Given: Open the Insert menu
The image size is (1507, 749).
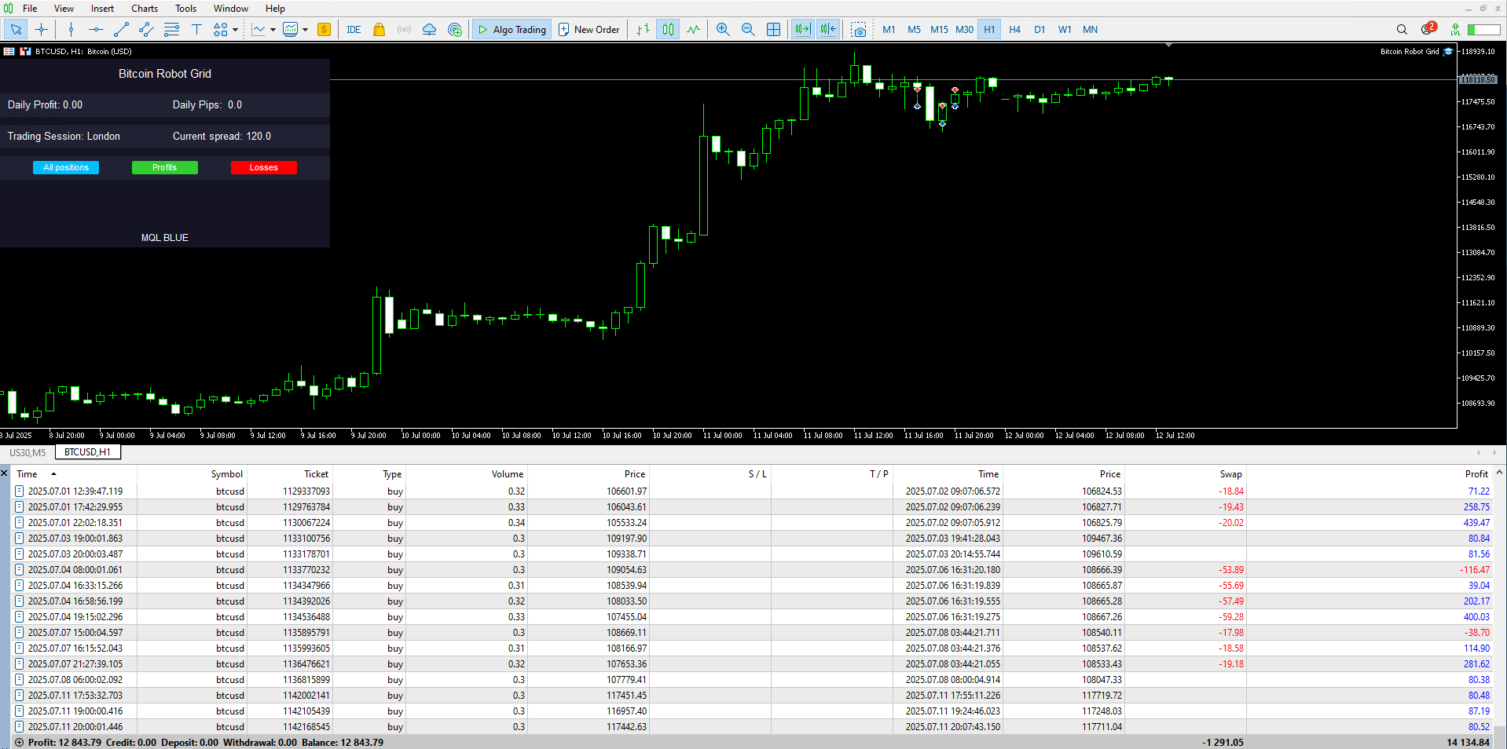Looking at the screenshot, I should [x=102, y=9].
